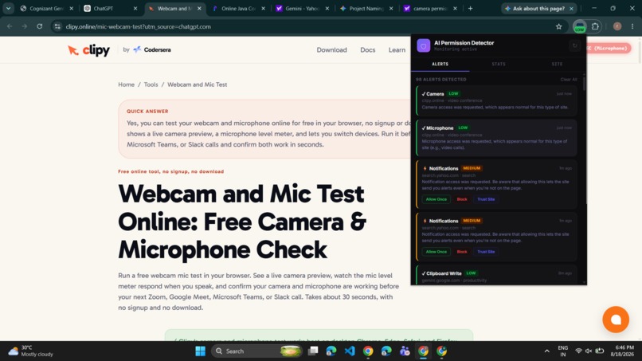Image resolution: width=642 pixels, height=361 pixels.
Task: Open Windows Start menu
Action: [200, 351]
